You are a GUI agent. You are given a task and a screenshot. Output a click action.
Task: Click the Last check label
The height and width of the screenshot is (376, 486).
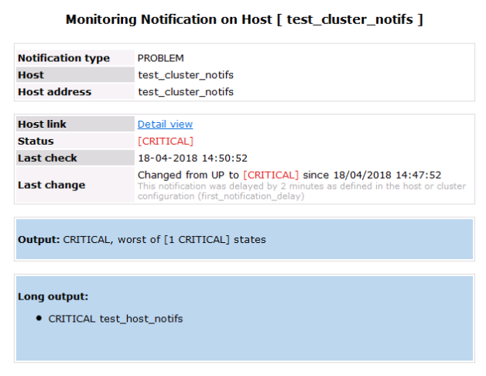pos(47,159)
